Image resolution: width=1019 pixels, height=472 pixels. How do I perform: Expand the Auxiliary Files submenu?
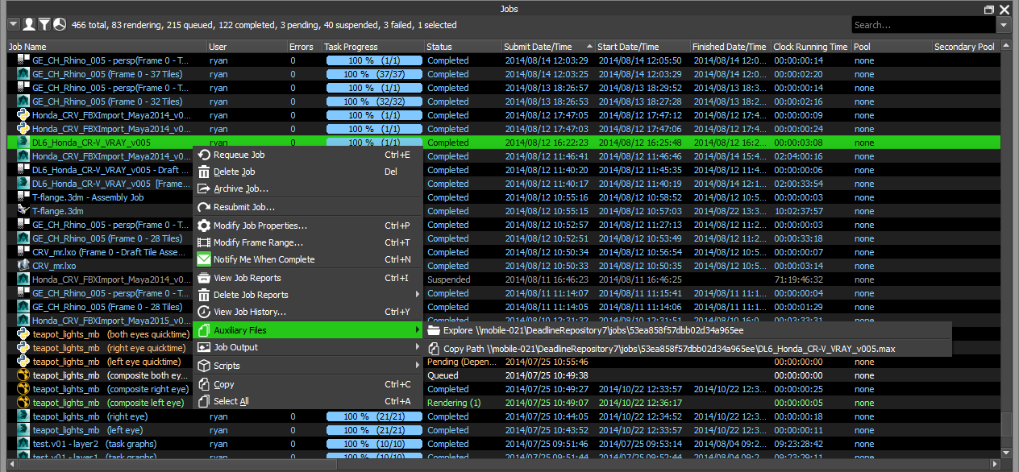pos(308,330)
